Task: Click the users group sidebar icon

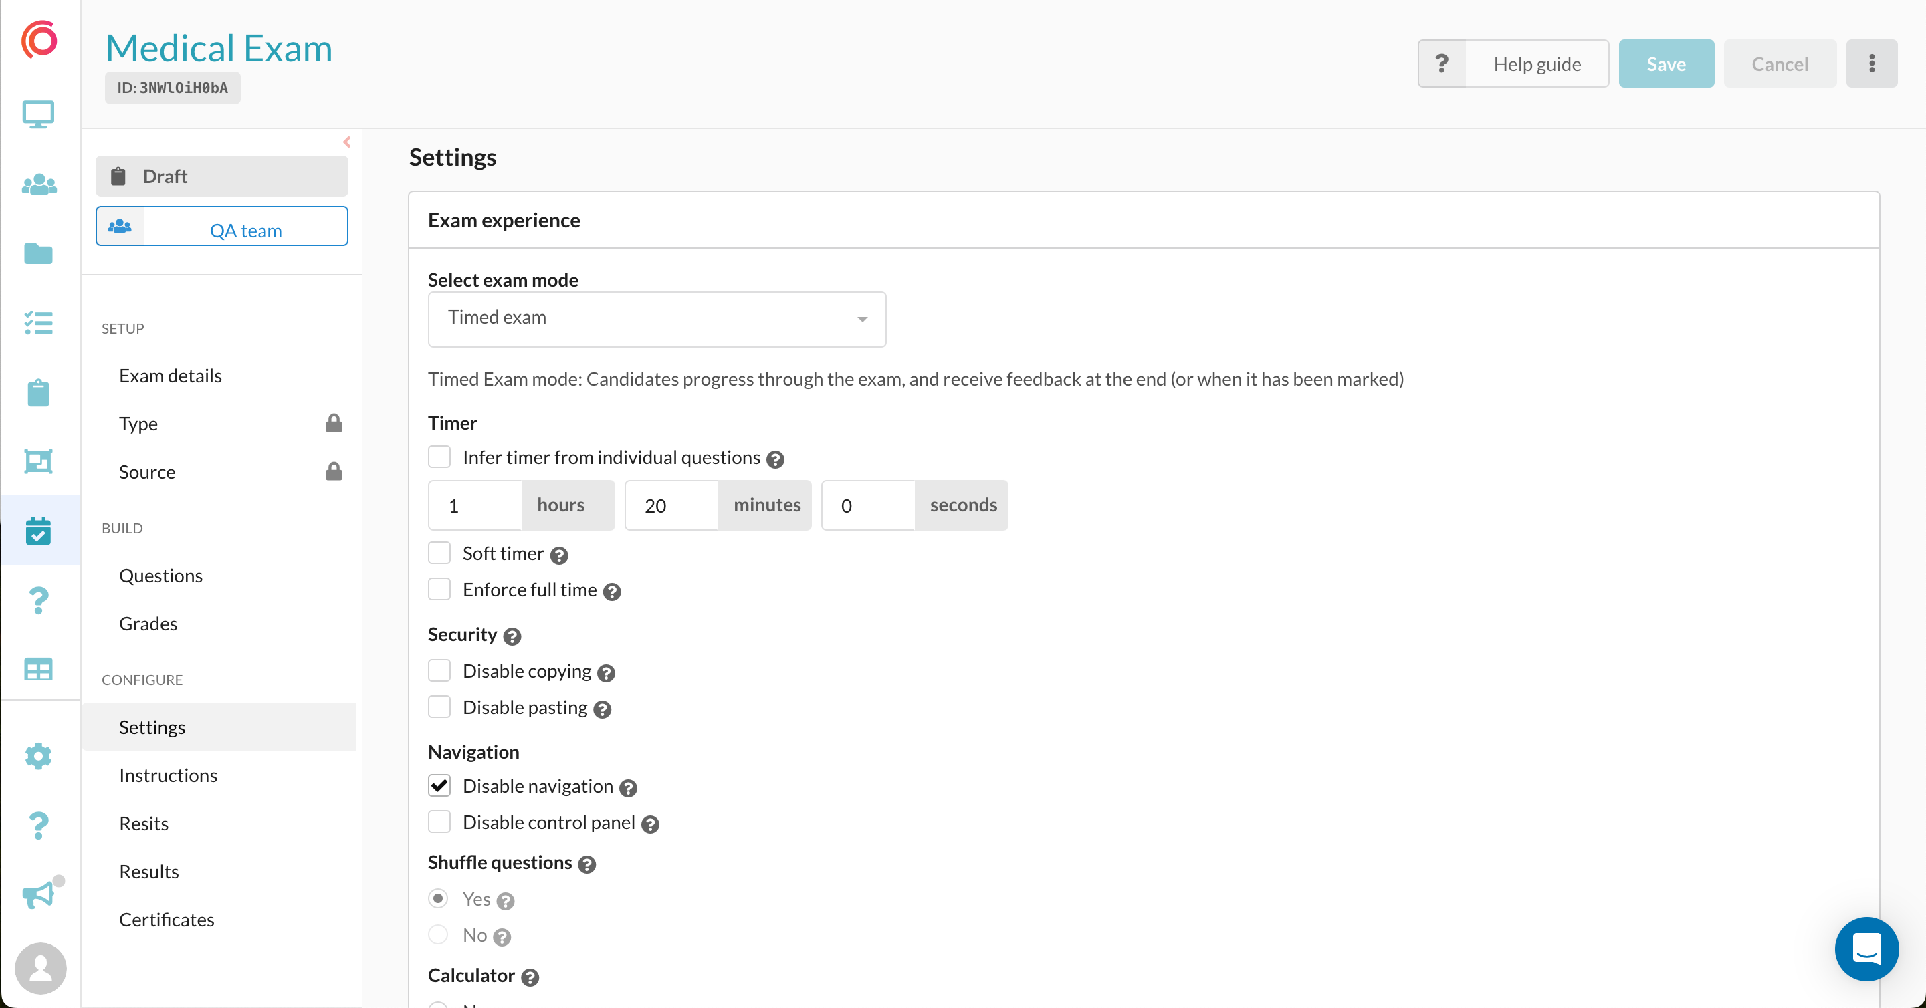Action: (38, 184)
